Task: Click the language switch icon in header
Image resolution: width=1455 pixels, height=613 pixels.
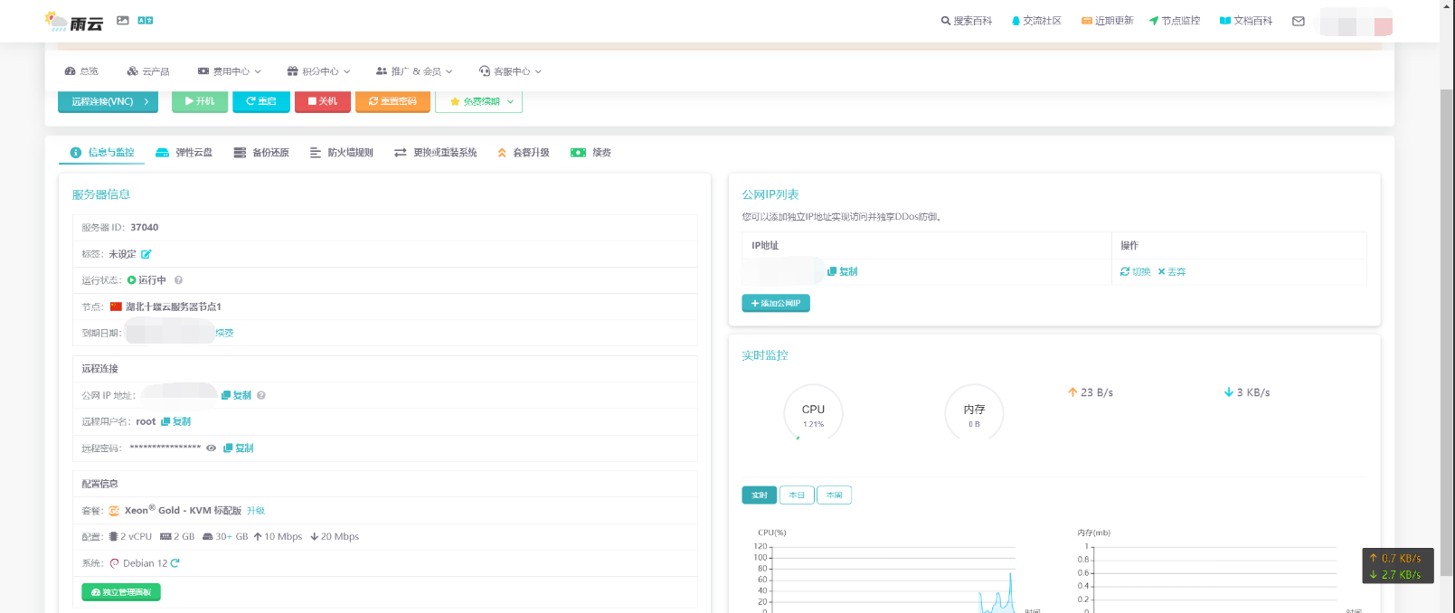Action: click(x=146, y=20)
